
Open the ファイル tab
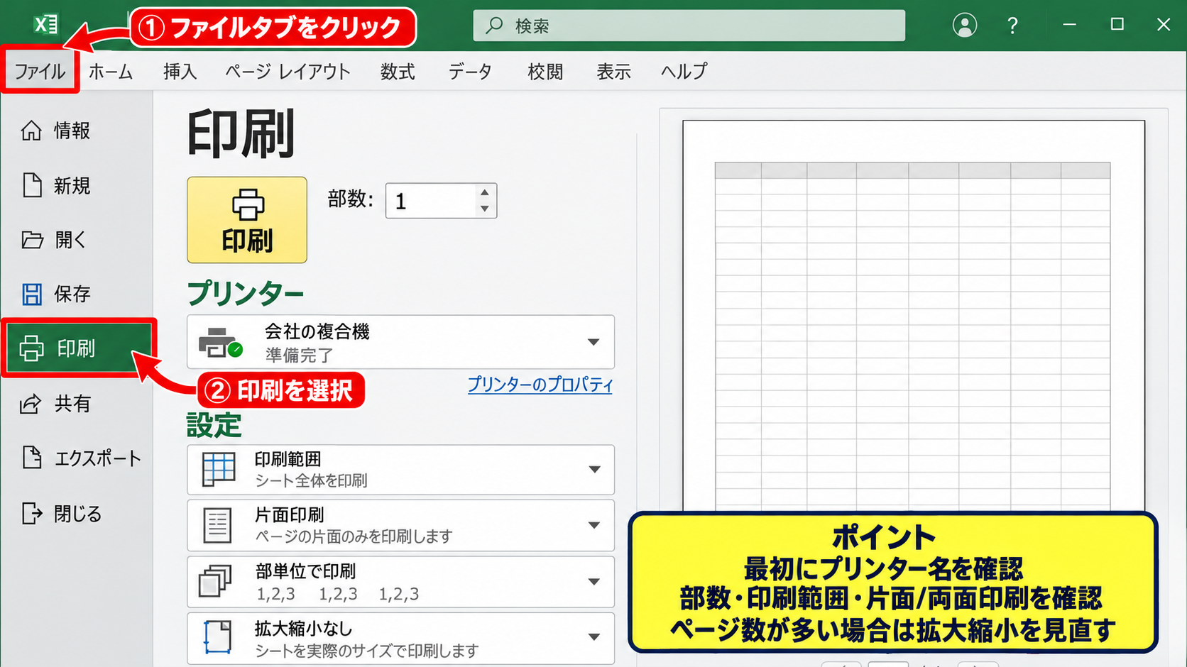tap(40, 71)
